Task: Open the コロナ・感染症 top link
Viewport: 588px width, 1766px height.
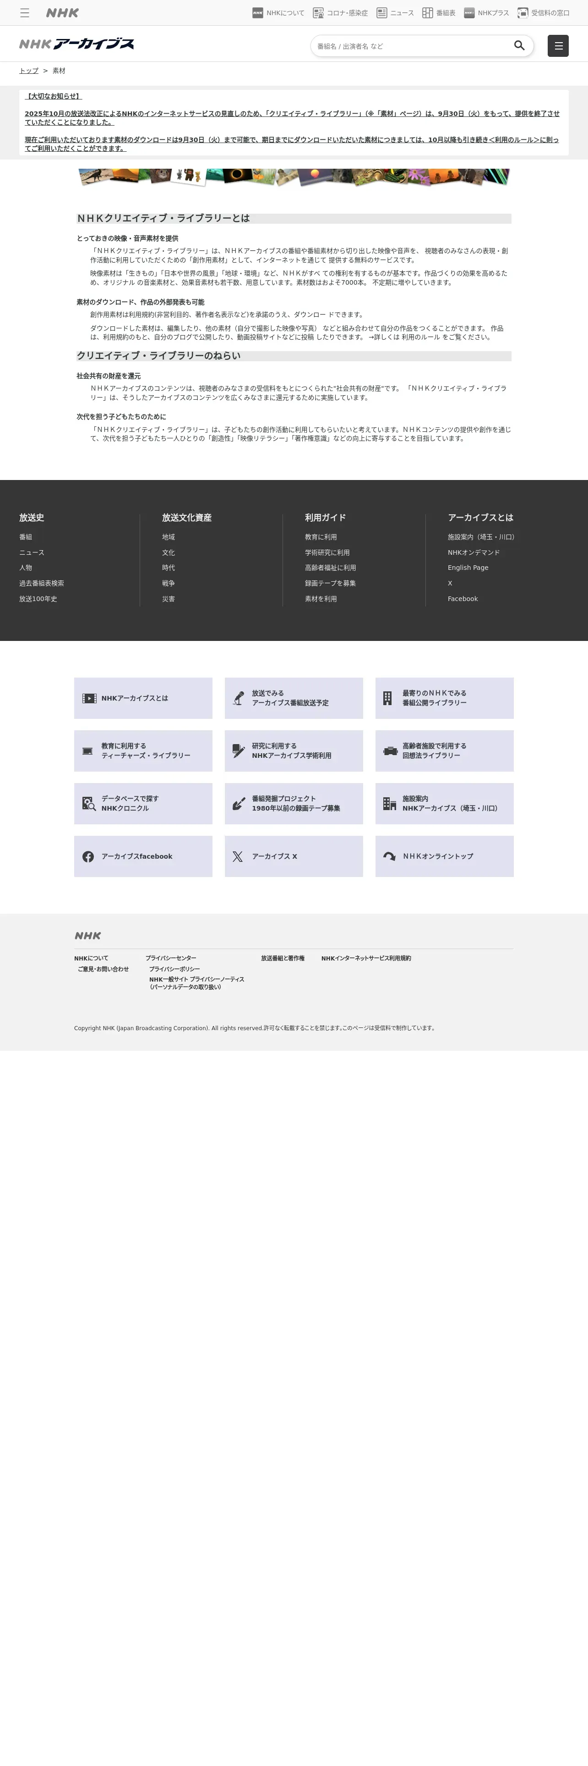Action: (340, 13)
